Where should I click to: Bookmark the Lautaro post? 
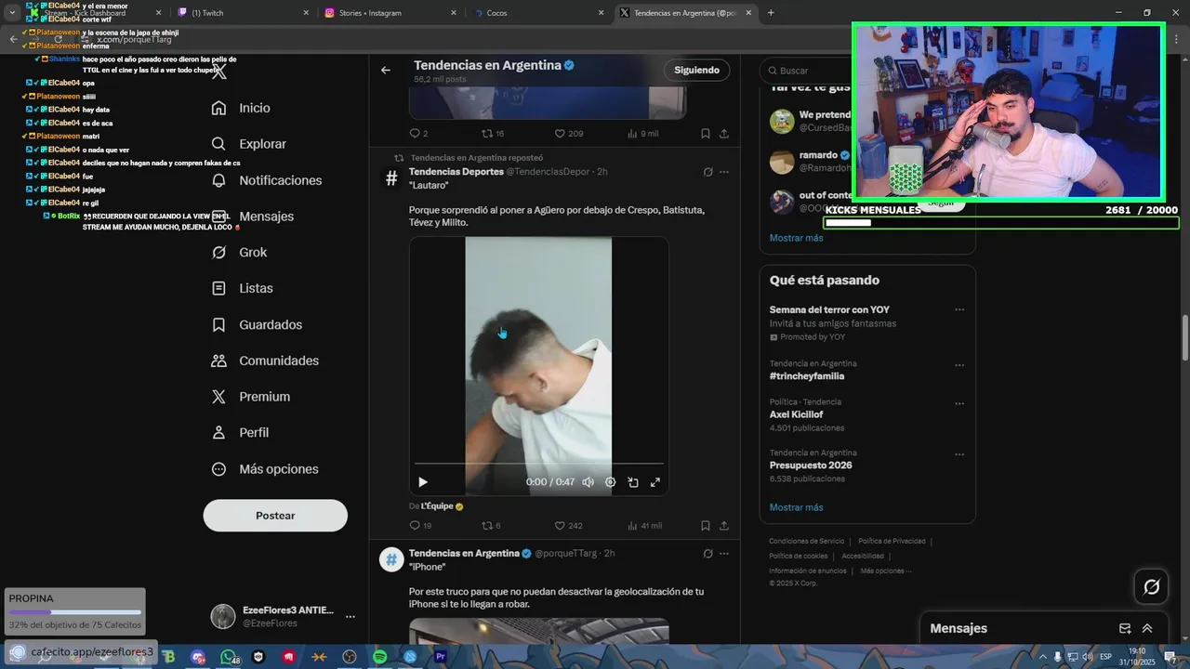[706, 526]
